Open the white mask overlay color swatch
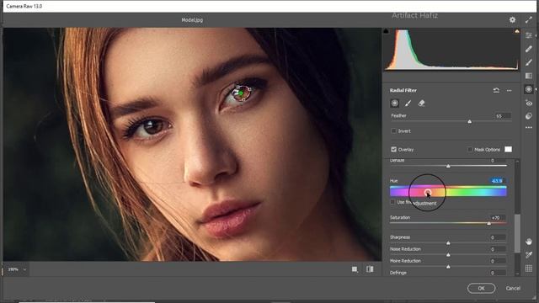This screenshot has width=539, height=303. click(x=508, y=149)
